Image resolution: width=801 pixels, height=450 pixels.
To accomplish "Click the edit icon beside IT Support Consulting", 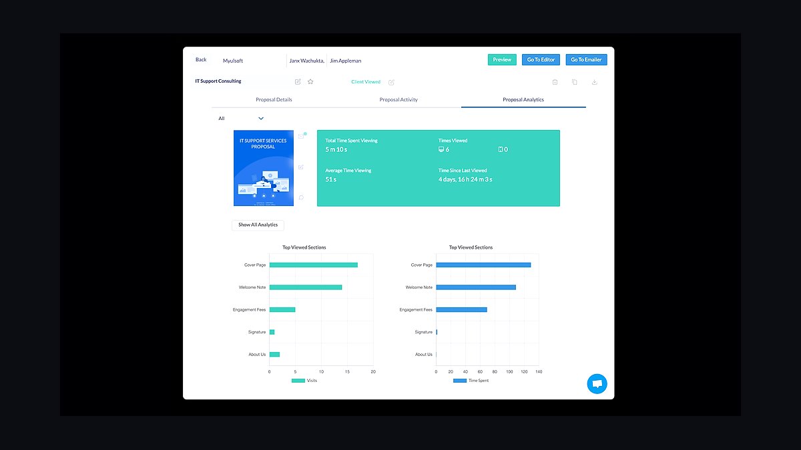I will (x=298, y=82).
